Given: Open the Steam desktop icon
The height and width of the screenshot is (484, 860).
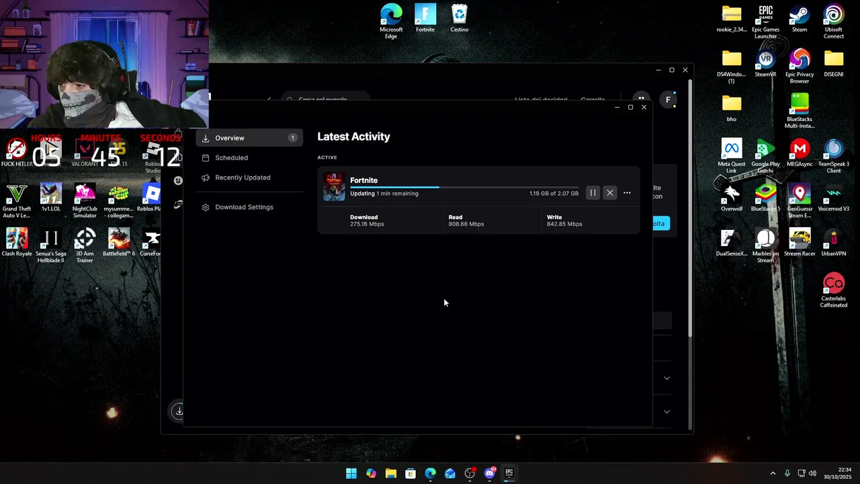Looking at the screenshot, I should pyautogui.click(x=800, y=18).
